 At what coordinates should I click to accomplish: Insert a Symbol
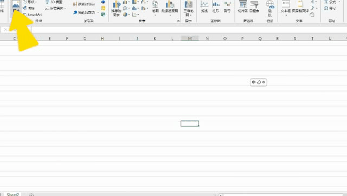330,8
